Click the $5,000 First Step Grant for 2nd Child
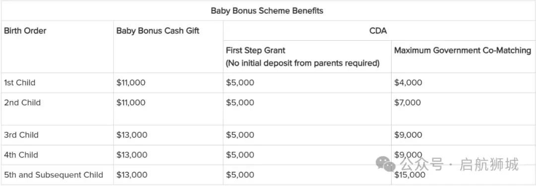536x186 pixels. pos(240,103)
